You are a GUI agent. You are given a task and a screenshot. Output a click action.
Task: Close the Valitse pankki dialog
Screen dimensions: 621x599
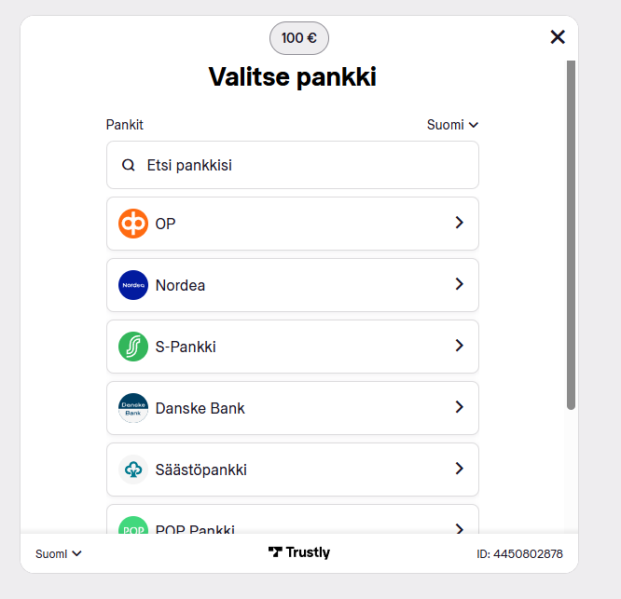(558, 37)
